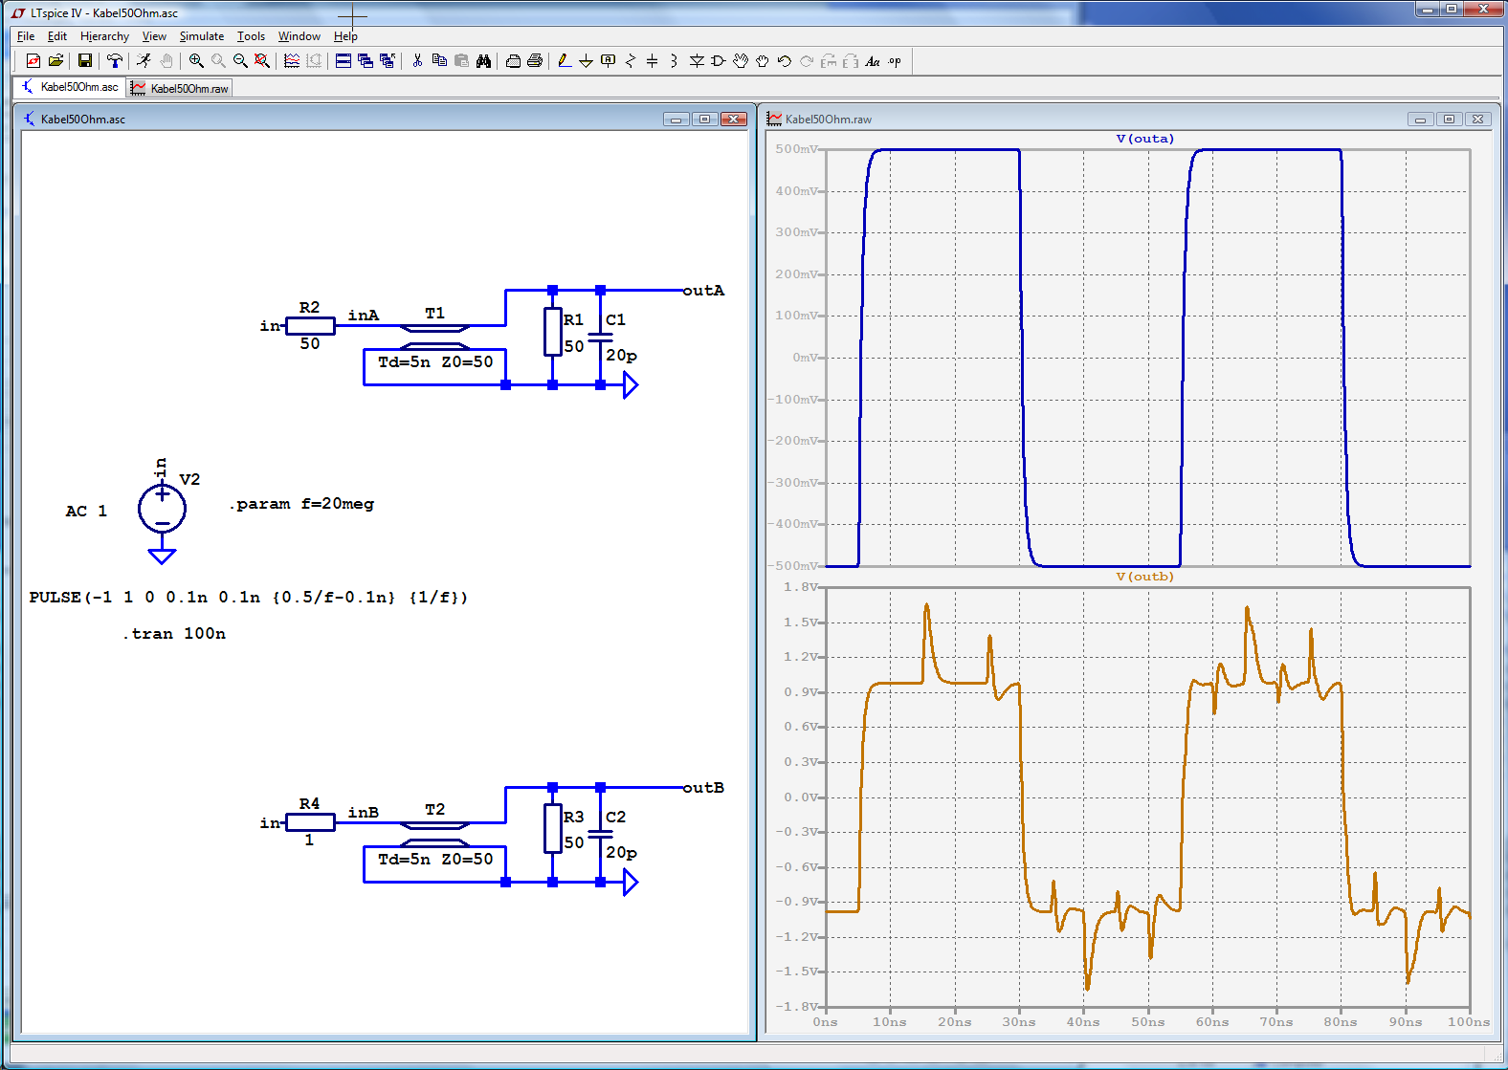Place a Ground symbol
Screen dimensions: 1508x1070
pos(587,61)
